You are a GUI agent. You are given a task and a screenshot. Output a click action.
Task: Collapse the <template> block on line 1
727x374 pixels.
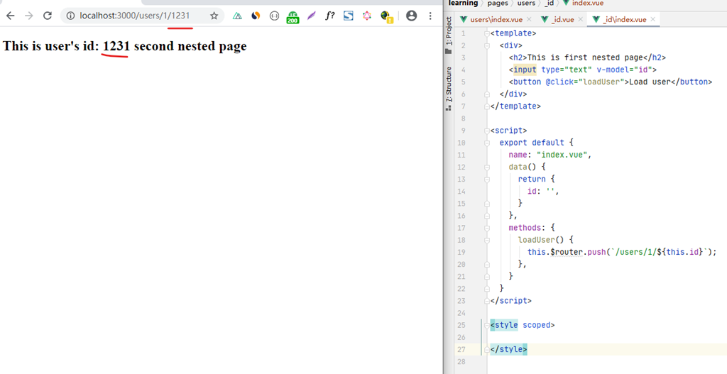click(487, 33)
